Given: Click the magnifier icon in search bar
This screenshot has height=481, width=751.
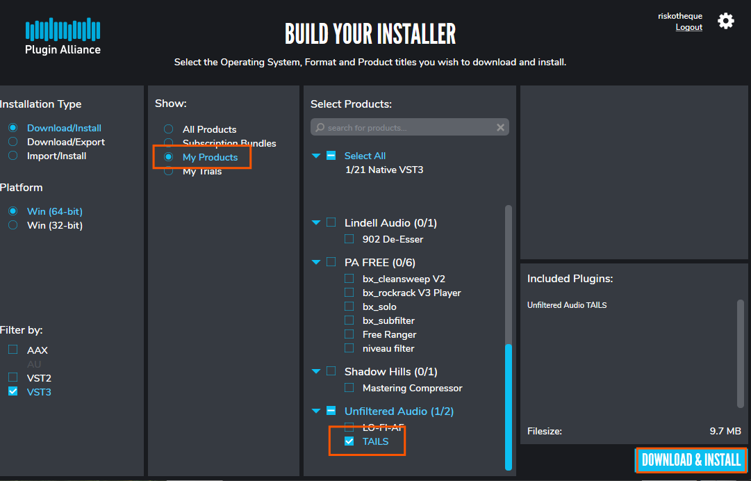Looking at the screenshot, I should click(320, 128).
